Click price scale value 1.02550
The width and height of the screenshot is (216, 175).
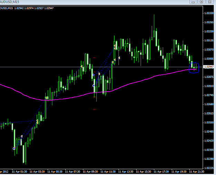coord(209,123)
